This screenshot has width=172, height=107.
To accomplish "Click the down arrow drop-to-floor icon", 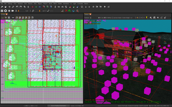I will coord(86,7).
